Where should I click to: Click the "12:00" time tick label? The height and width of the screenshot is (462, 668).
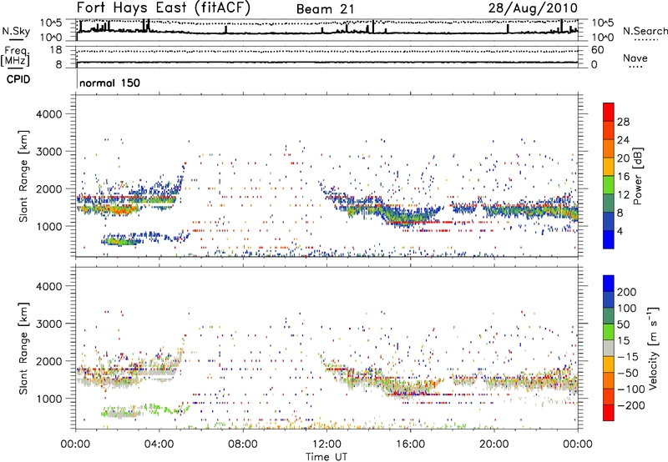[x=326, y=444]
